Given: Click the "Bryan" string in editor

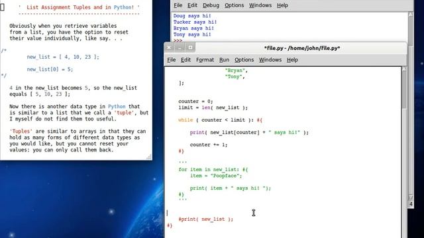Looking at the screenshot, I should (236, 71).
